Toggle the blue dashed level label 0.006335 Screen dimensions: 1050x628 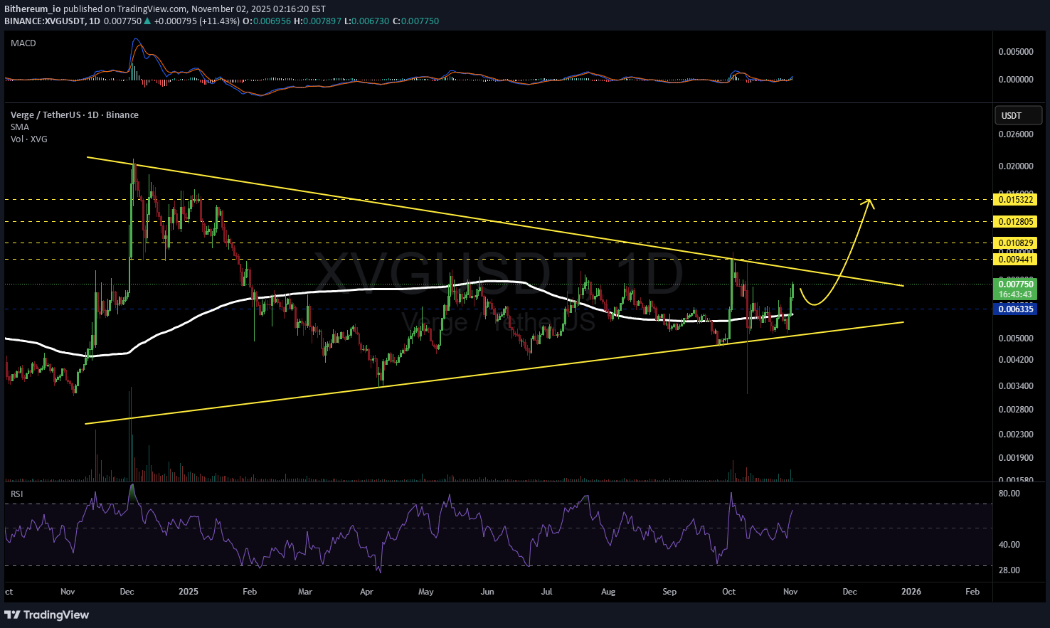1015,309
